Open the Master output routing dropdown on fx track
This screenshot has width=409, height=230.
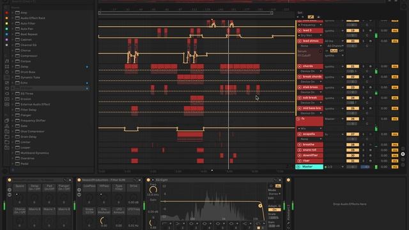(x=334, y=119)
